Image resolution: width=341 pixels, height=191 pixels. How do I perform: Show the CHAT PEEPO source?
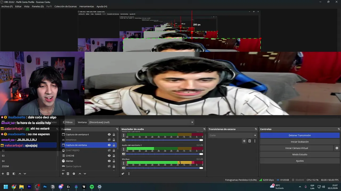[109, 150]
